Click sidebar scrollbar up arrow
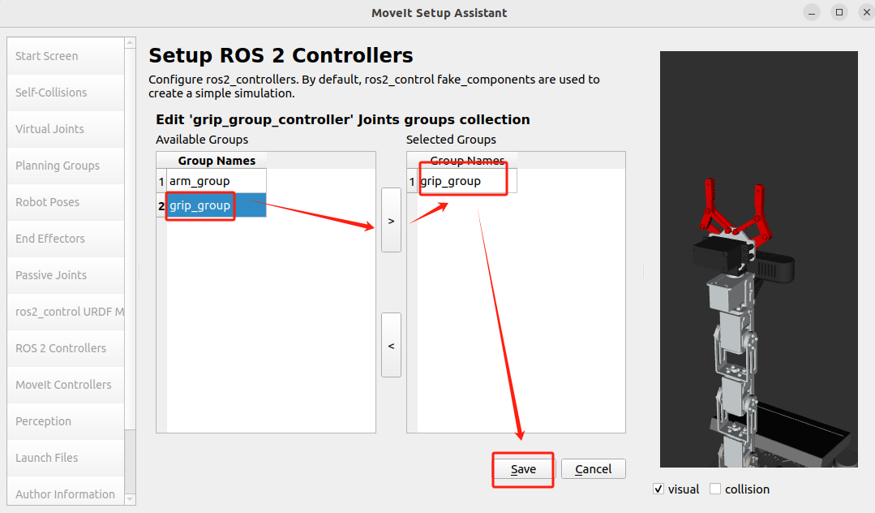875x513 pixels. point(130,42)
